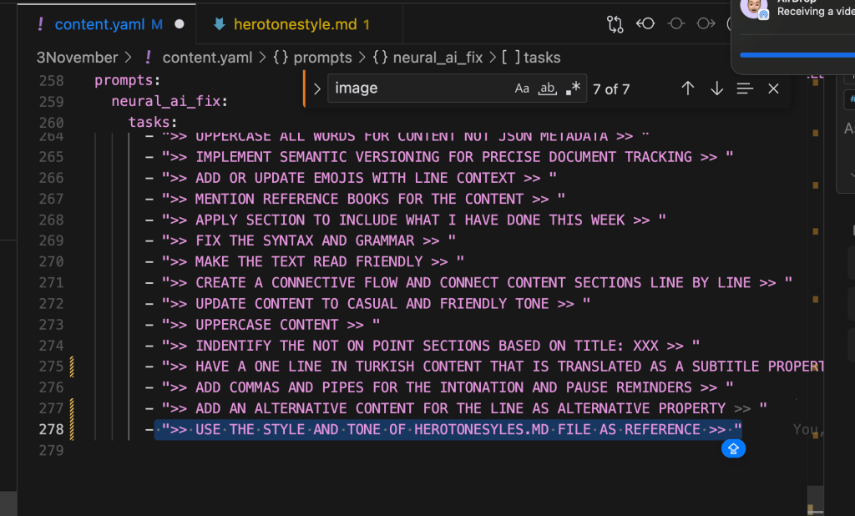Jump to previous match arrow
This screenshot has width=855, height=516.
tap(688, 89)
